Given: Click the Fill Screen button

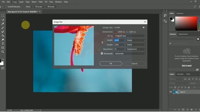Looking at the screenshot, I should (x=51, y=7).
